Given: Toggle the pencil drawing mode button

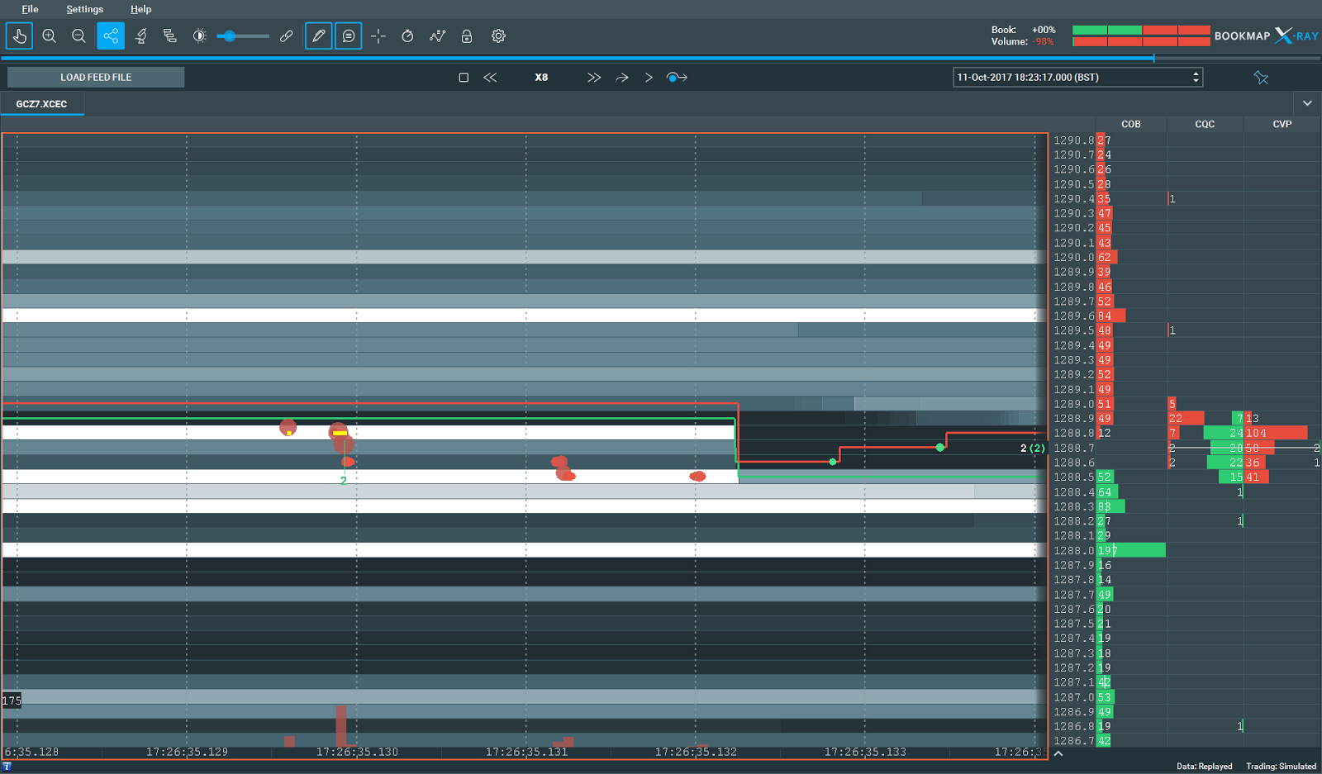Looking at the screenshot, I should (318, 36).
